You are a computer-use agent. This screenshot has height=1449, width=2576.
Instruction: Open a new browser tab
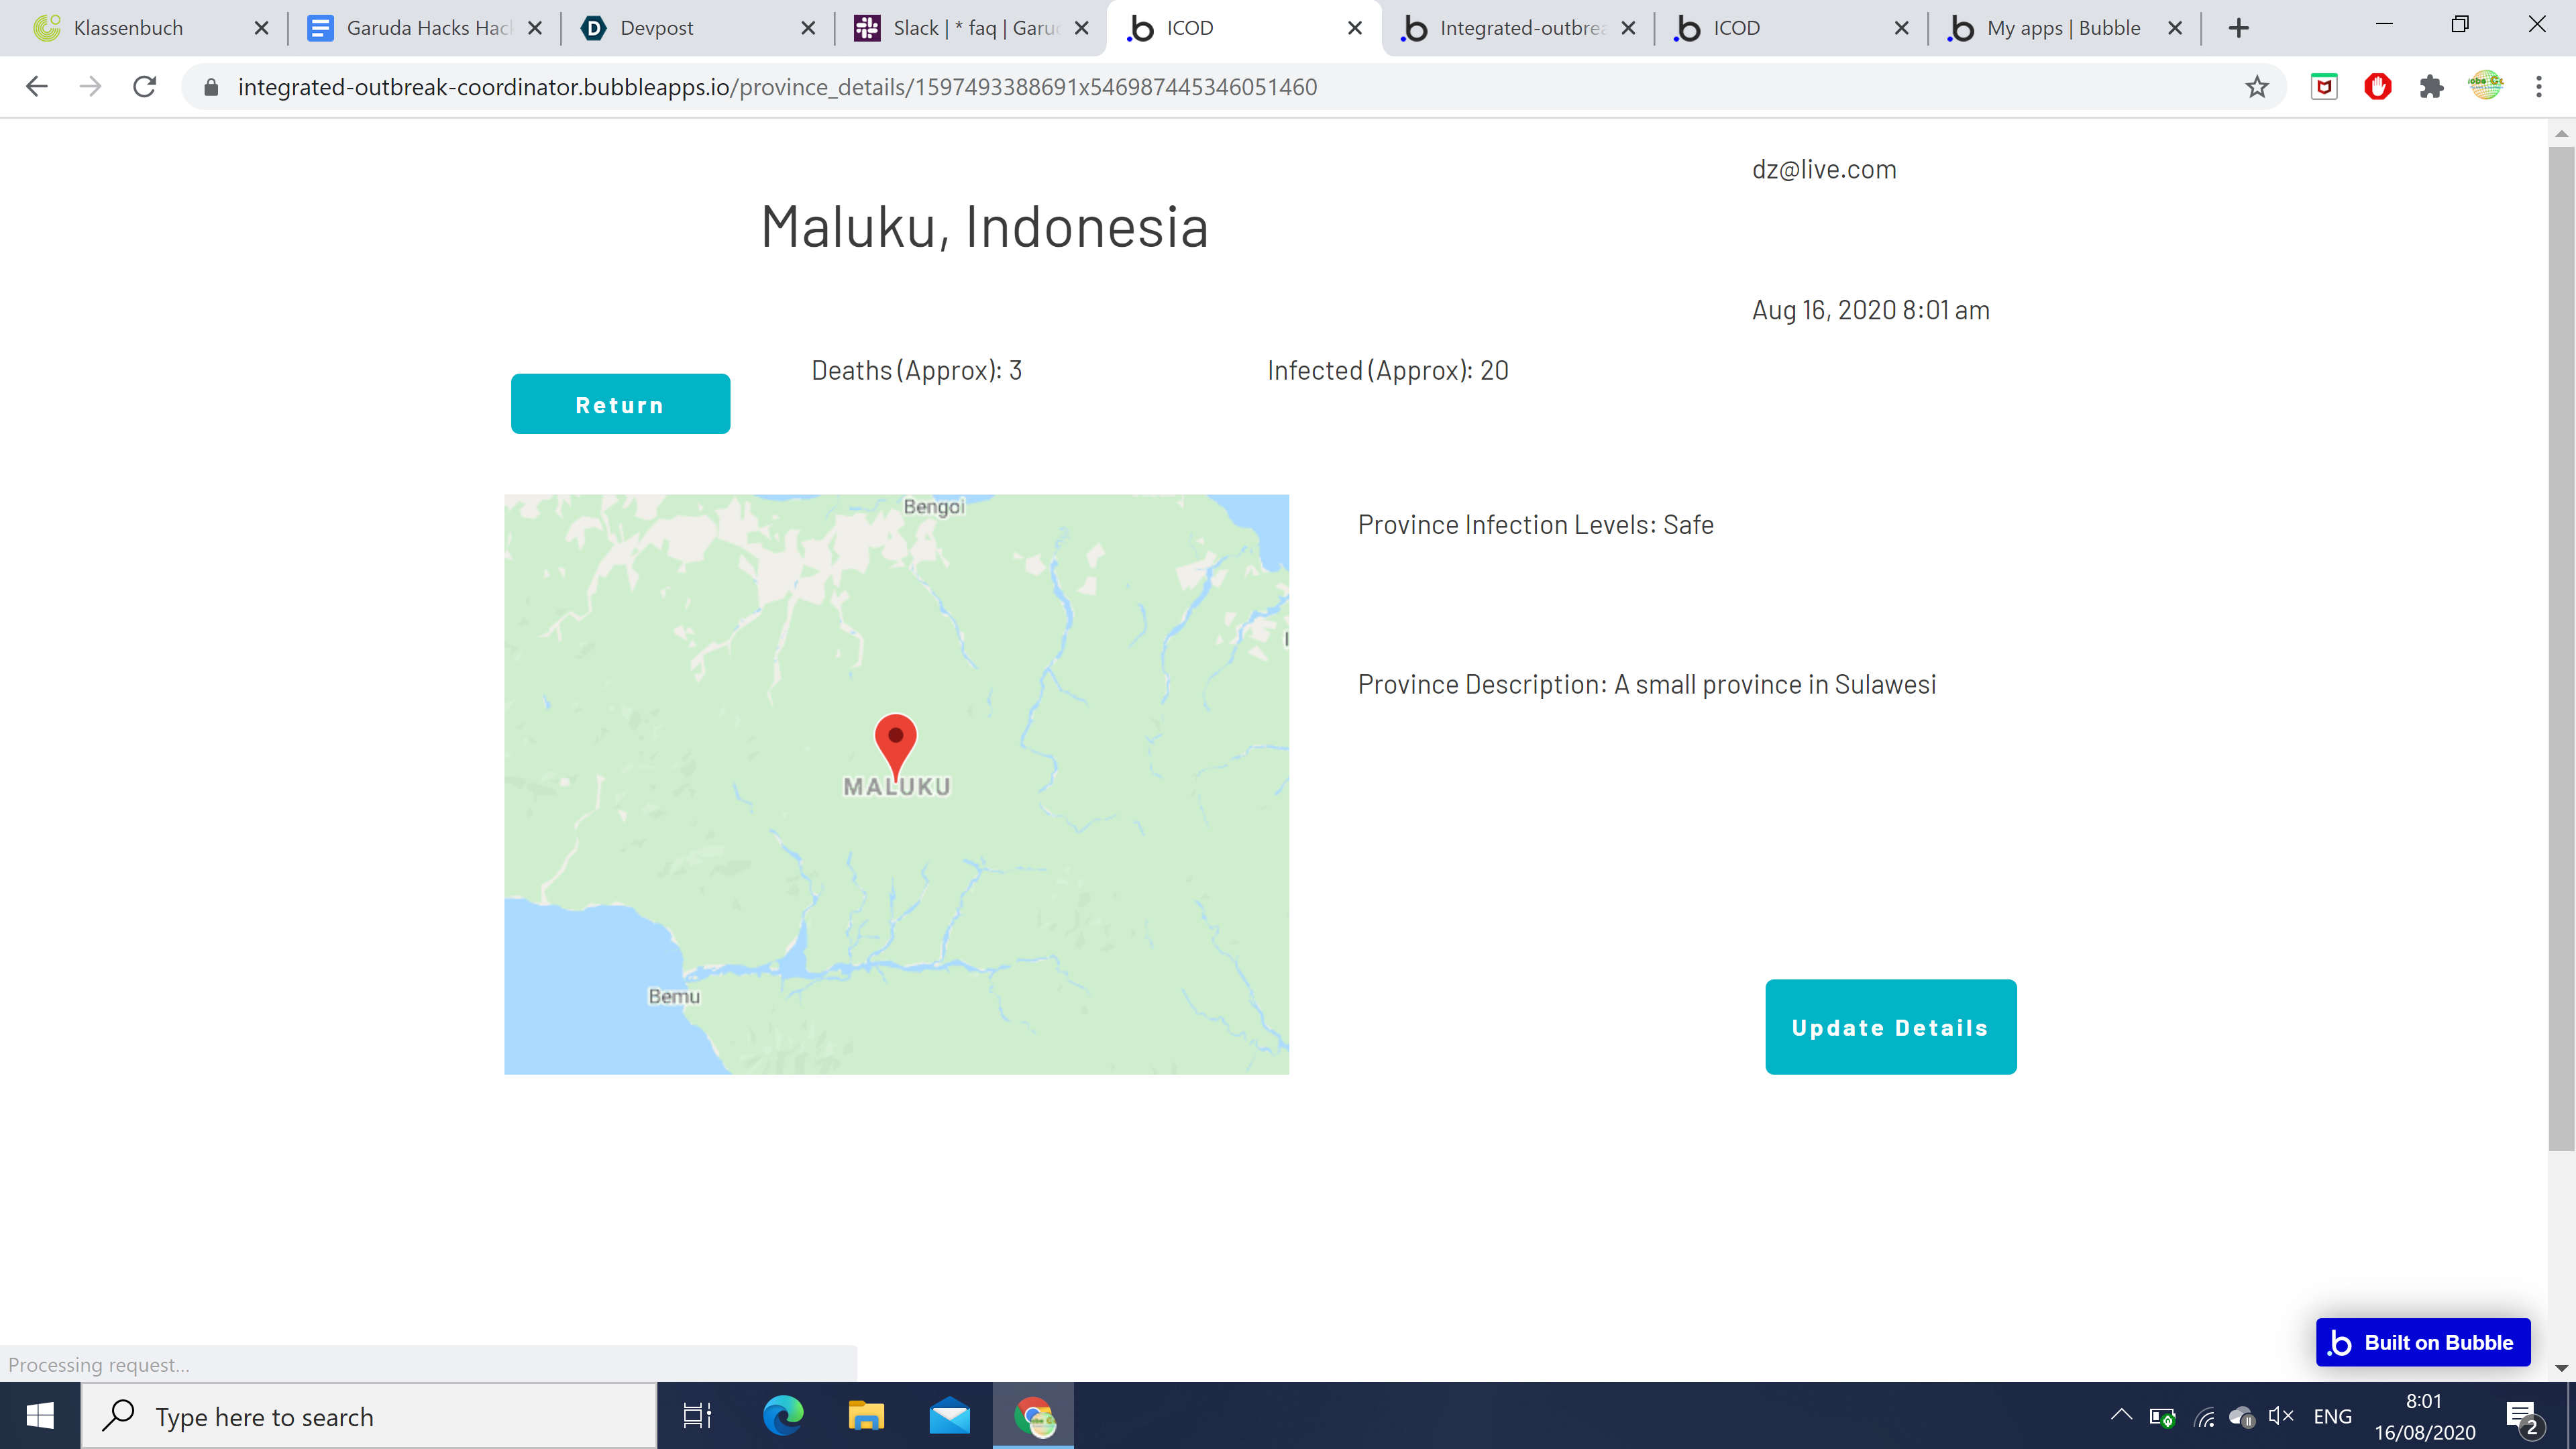point(2239,28)
